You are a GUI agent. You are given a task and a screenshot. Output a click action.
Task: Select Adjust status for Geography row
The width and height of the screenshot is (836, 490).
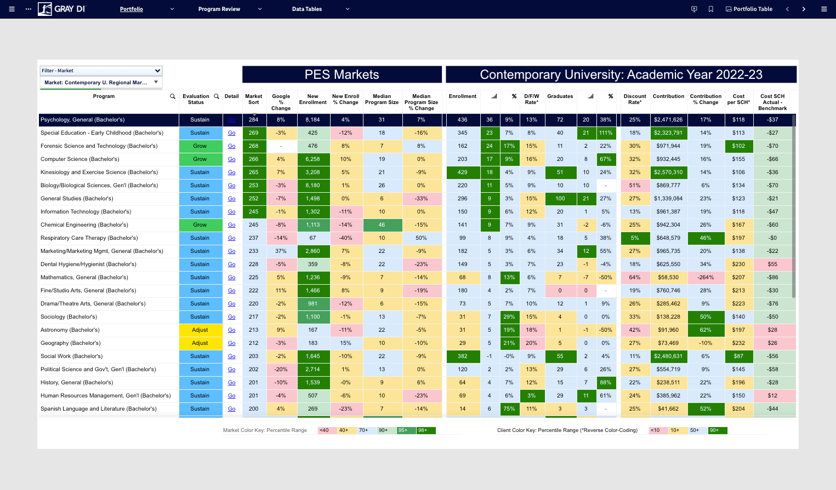coord(200,343)
